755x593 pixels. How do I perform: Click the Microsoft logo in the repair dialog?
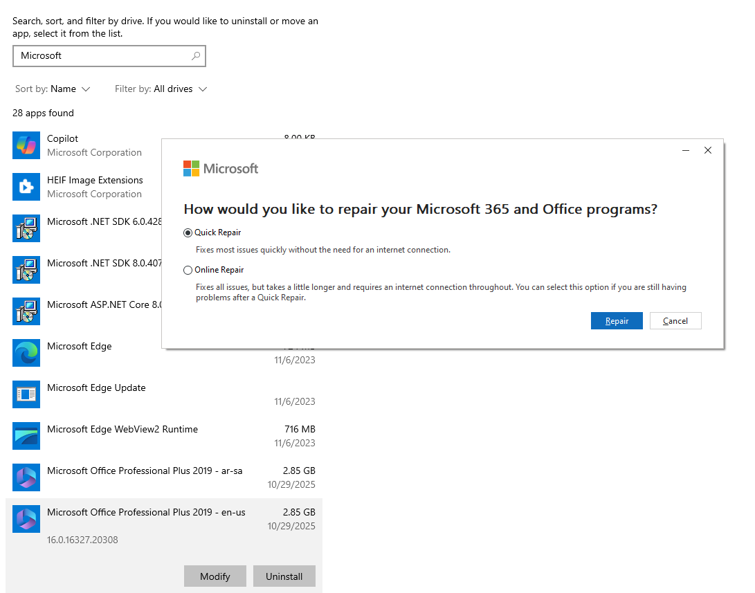click(221, 168)
